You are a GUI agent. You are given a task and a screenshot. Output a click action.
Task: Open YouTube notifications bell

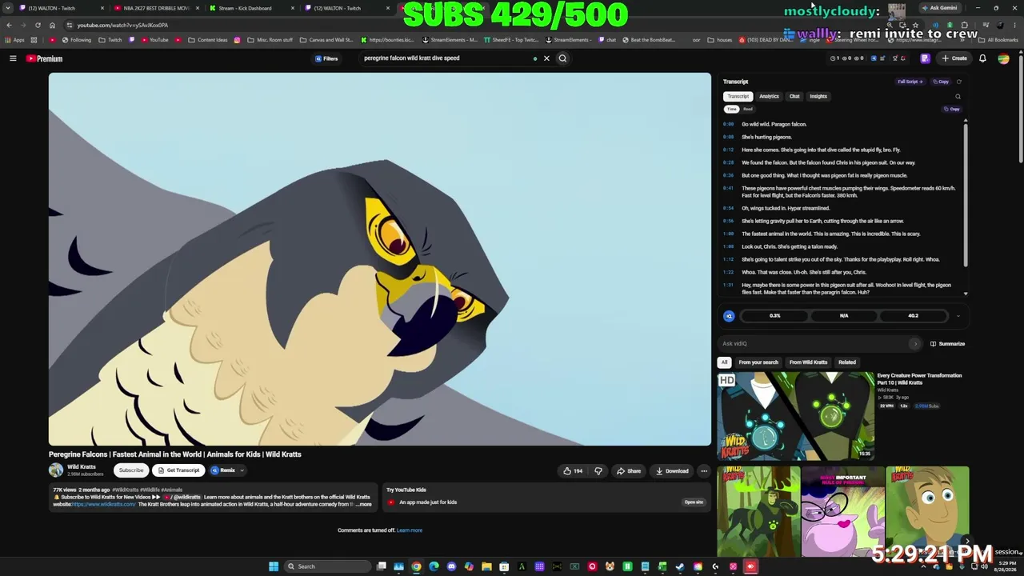(982, 58)
